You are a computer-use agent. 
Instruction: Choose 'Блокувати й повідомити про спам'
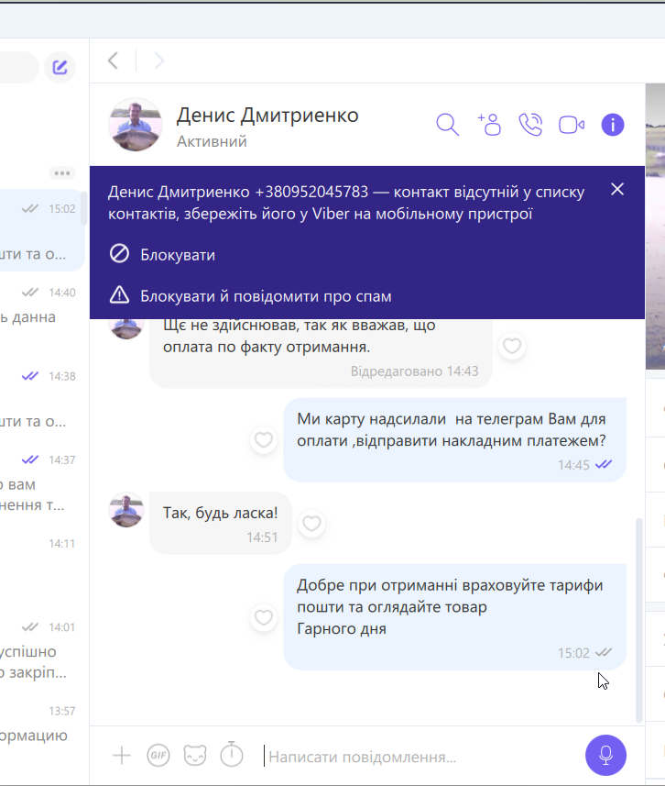250,295
